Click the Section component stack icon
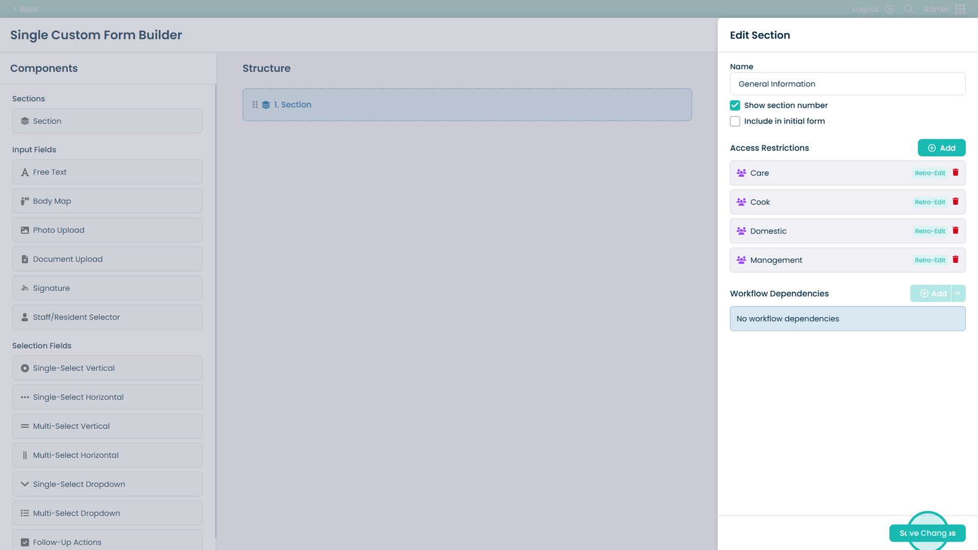Image resolution: width=978 pixels, height=550 pixels. [25, 121]
